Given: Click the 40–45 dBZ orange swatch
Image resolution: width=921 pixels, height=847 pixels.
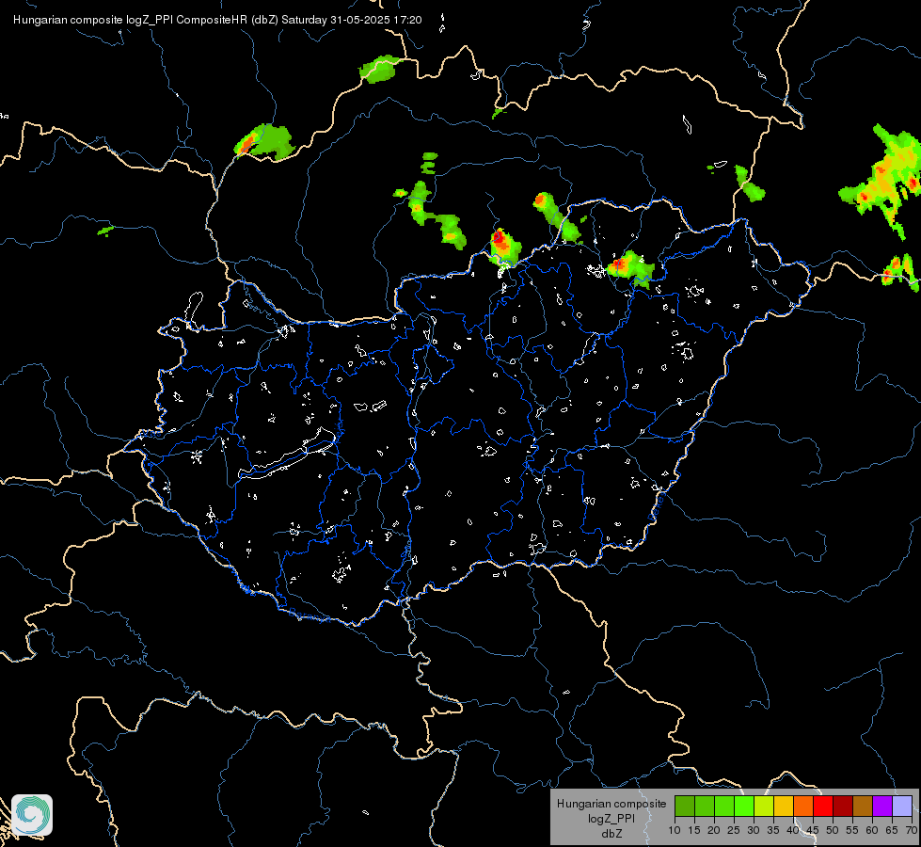Looking at the screenshot, I should [803, 806].
